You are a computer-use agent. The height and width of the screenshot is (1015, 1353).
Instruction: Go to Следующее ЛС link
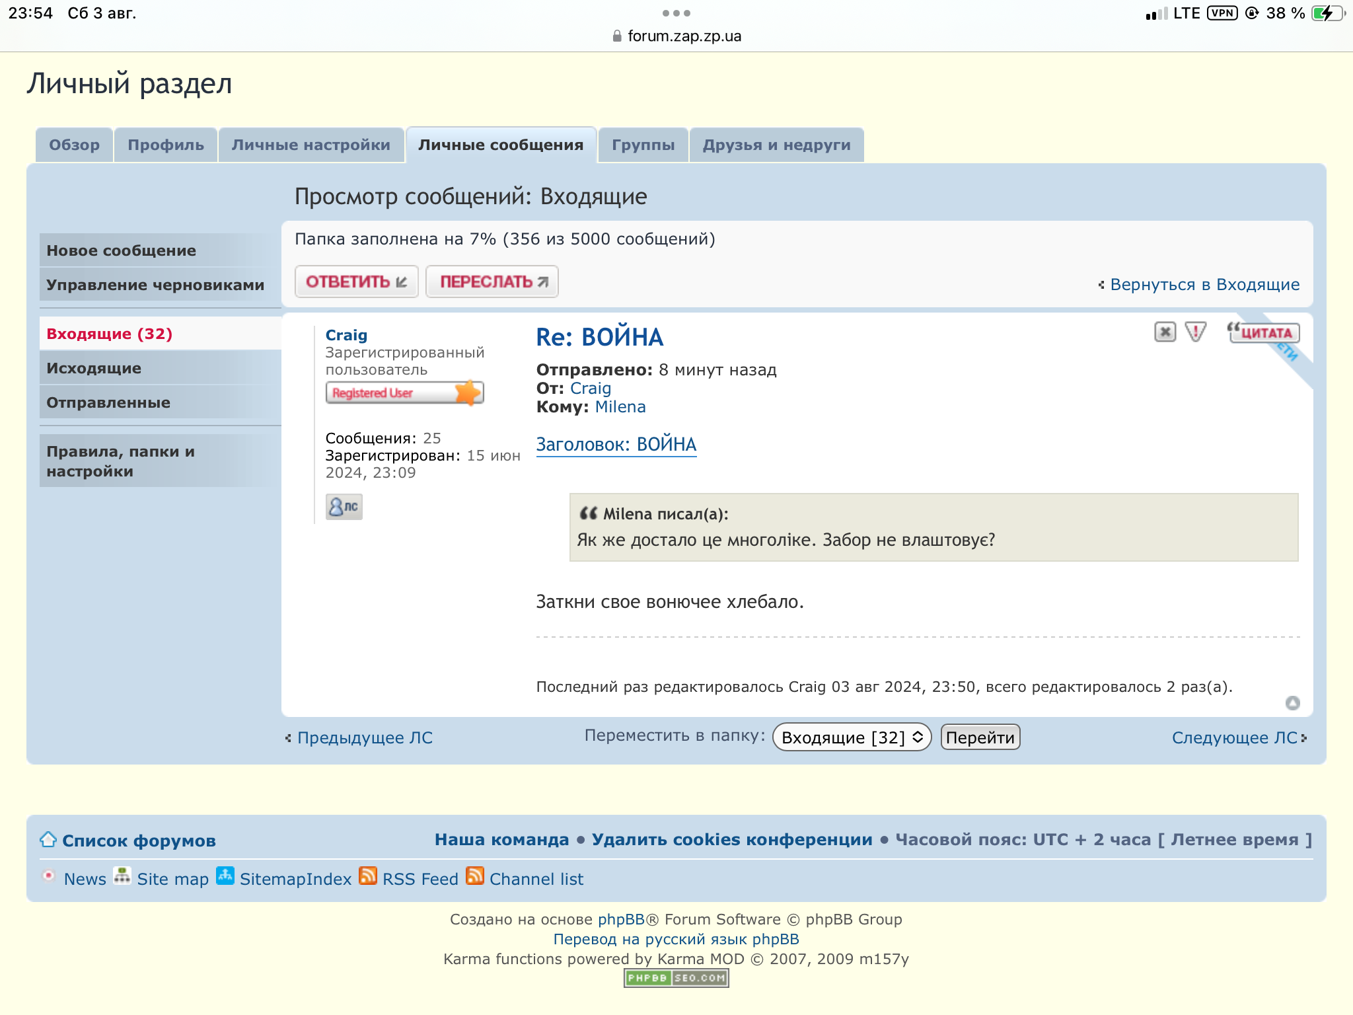[1234, 737]
